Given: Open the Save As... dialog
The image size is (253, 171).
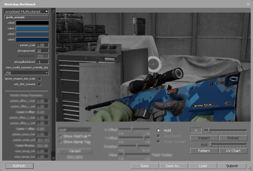Looking at the screenshot, I should coord(174,166).
